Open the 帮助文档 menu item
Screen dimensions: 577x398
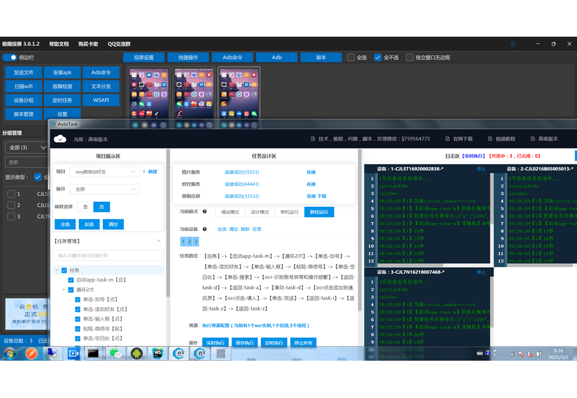point(58,44)
